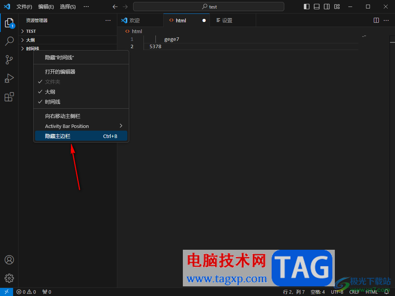Open editor more actions ellipsis
The height and width of the screenshot is (296, 395).
click(x=386, y=20)
